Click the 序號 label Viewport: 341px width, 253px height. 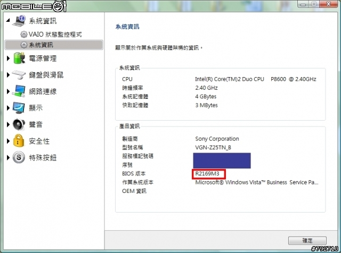coord(127,165)
